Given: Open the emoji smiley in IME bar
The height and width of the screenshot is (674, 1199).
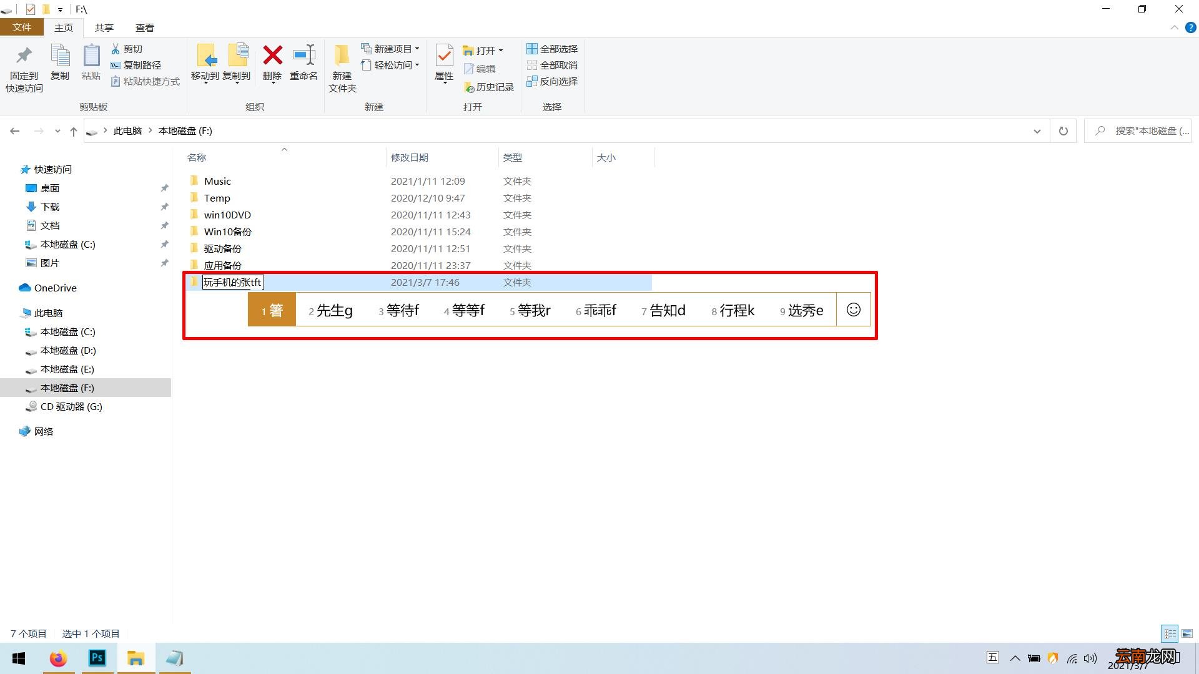Looking at the screenshot, I should pyautogui.click(x=854, y=310).
